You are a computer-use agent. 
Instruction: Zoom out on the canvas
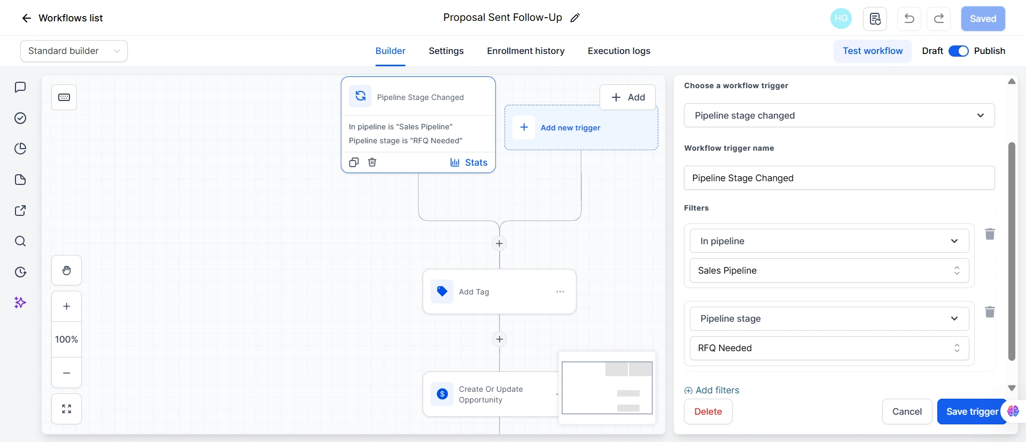coord(66,373)
